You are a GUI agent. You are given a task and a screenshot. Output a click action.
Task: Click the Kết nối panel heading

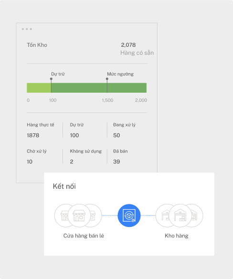pos(64,186)
